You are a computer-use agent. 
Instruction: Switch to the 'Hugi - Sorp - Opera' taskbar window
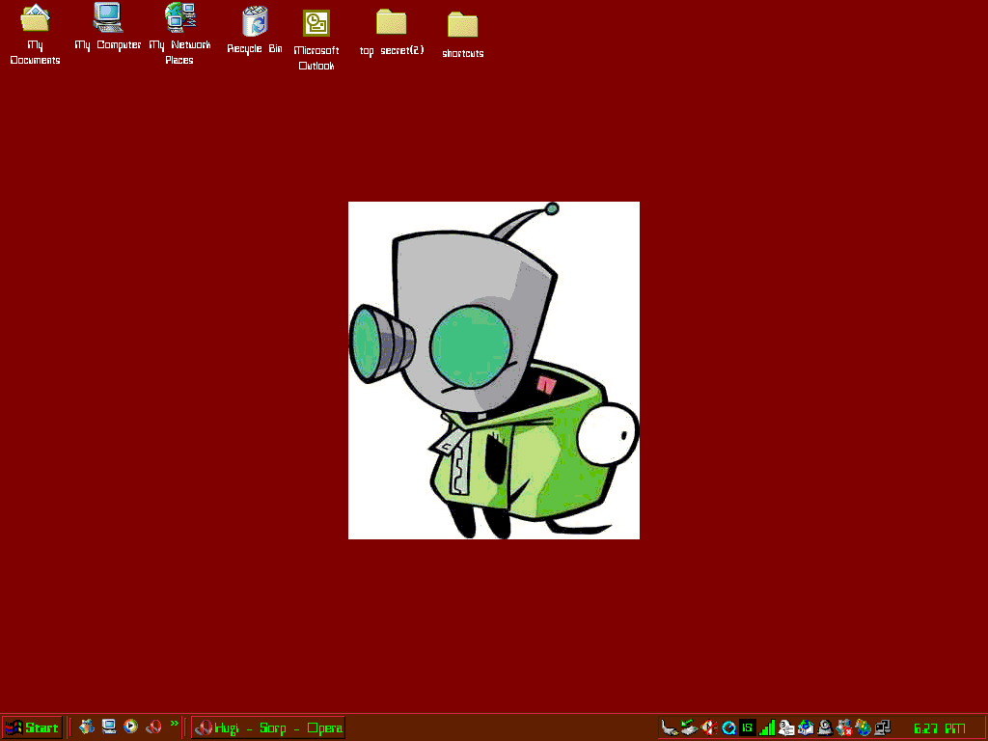pyautogui.click(x=268, y=727)
